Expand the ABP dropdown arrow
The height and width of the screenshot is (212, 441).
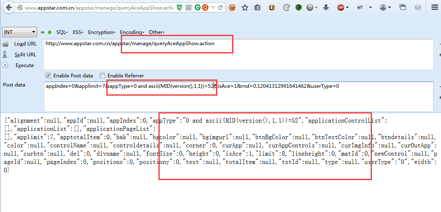[348, 8]
